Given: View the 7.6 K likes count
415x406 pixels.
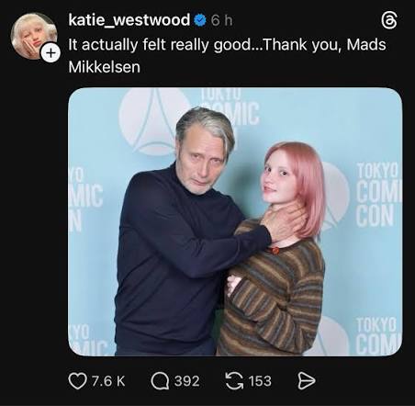Looking at the screenshot, I should (x=108, y=381).
